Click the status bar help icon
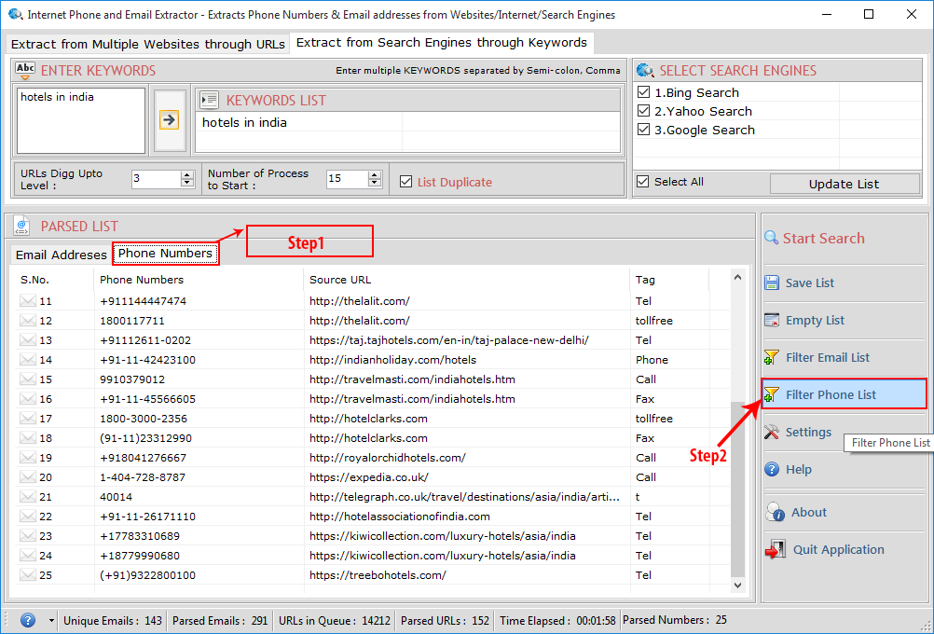 click(x=28, y=620)
